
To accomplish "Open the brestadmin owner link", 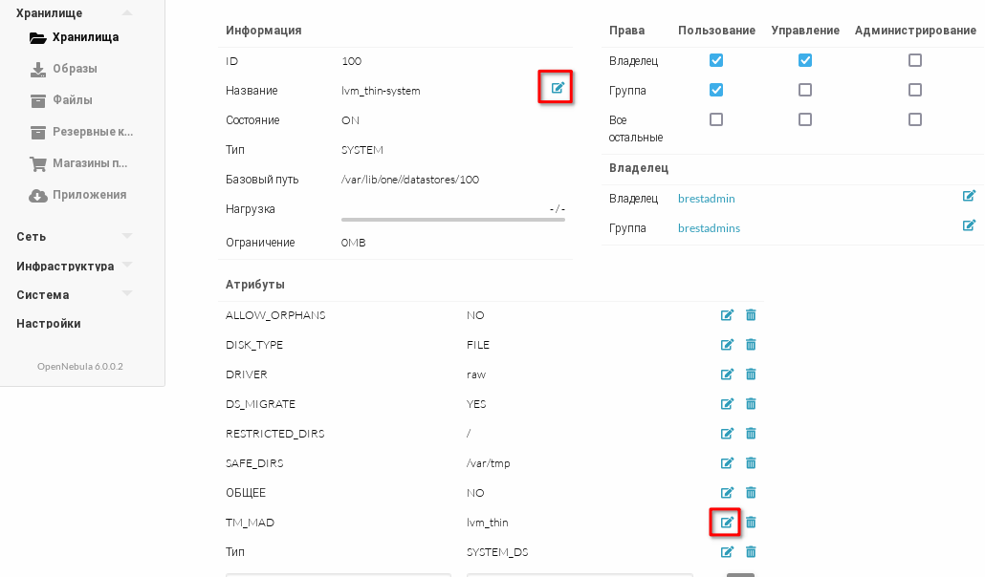I will tap(706, 199).
